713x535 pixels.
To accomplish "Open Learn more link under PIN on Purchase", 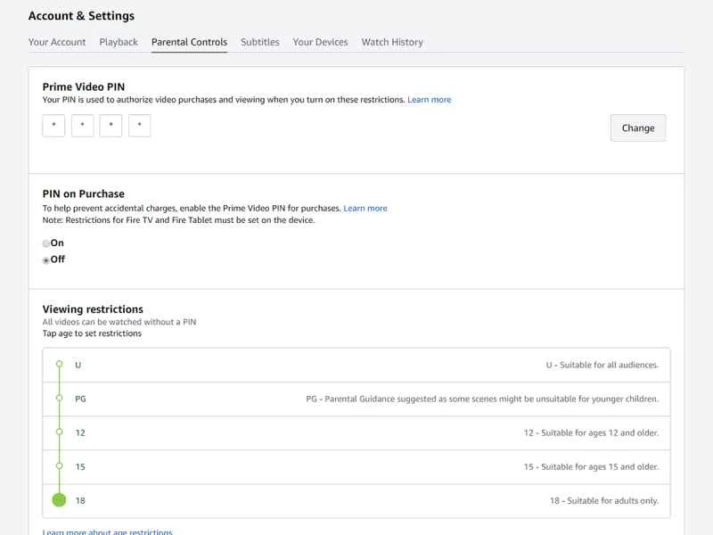I will [365, 209].
